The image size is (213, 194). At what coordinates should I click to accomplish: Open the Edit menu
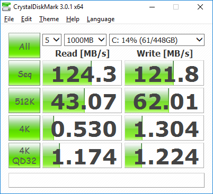[26, 19]
